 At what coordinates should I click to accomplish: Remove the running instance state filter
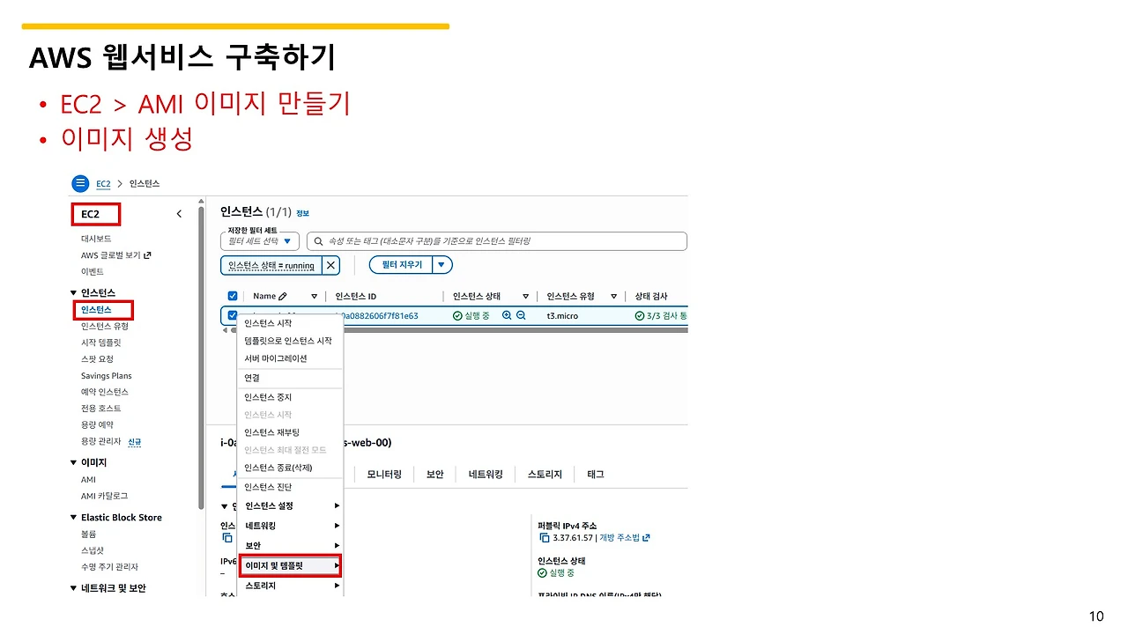(330, 265)
